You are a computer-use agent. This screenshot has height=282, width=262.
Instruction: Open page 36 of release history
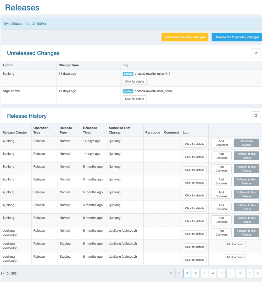pos(241,273)
